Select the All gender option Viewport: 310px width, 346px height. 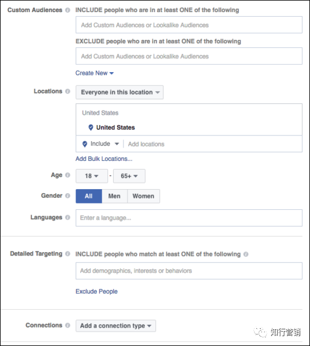coord(89,196)
